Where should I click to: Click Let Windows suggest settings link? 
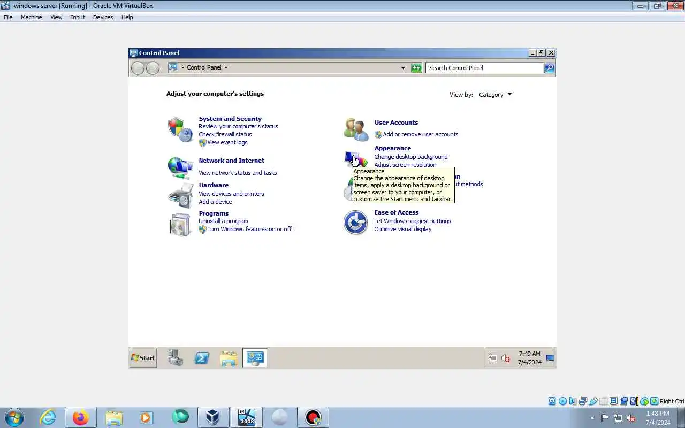pos(412,221)
